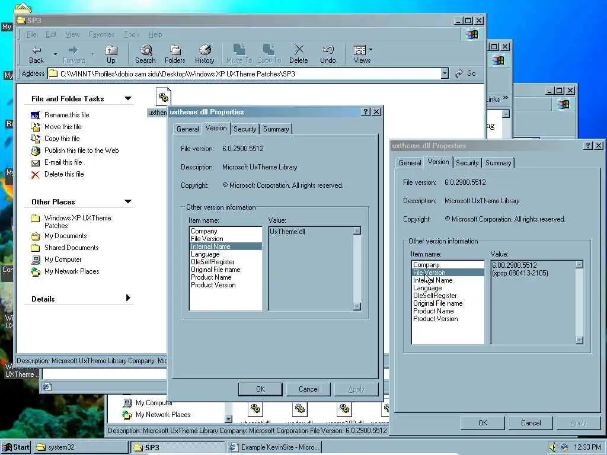Open My Network Places in SP3 sidebar

(72, 271)
